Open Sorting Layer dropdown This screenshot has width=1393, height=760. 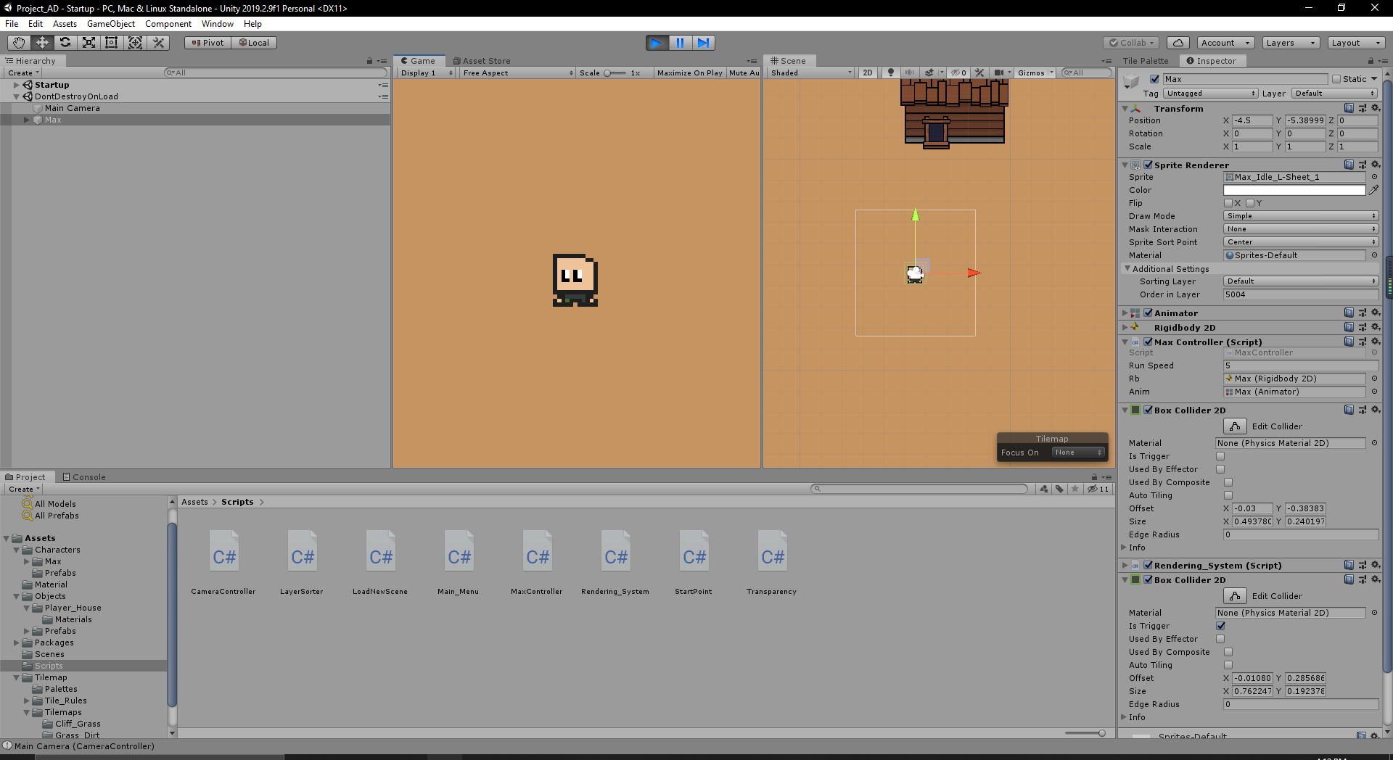pyautogui.click(x=1301, y=281)
